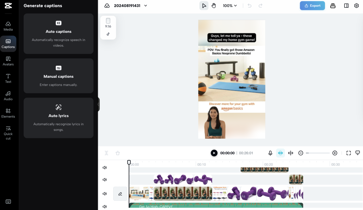The width and height of the screenshot is (363, 210).
Task: Select the purple dumbbell overlay clip
Action: (x=183, y=180)
